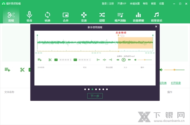Open the 背景音乐 background music tool
The width and height of the screenshot is (190, 125).
point(156,17)
